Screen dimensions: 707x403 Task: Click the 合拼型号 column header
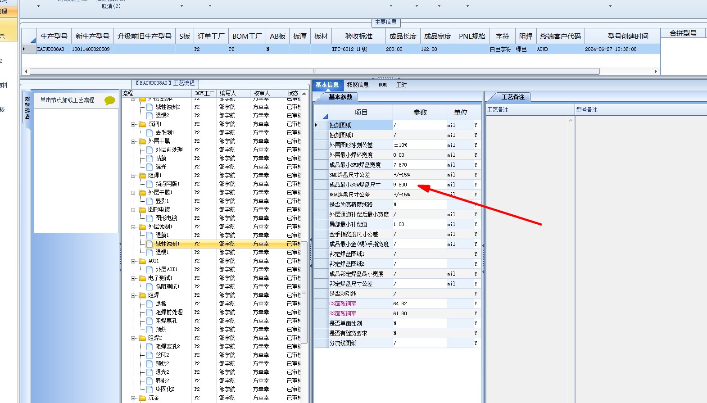(683, 33)
